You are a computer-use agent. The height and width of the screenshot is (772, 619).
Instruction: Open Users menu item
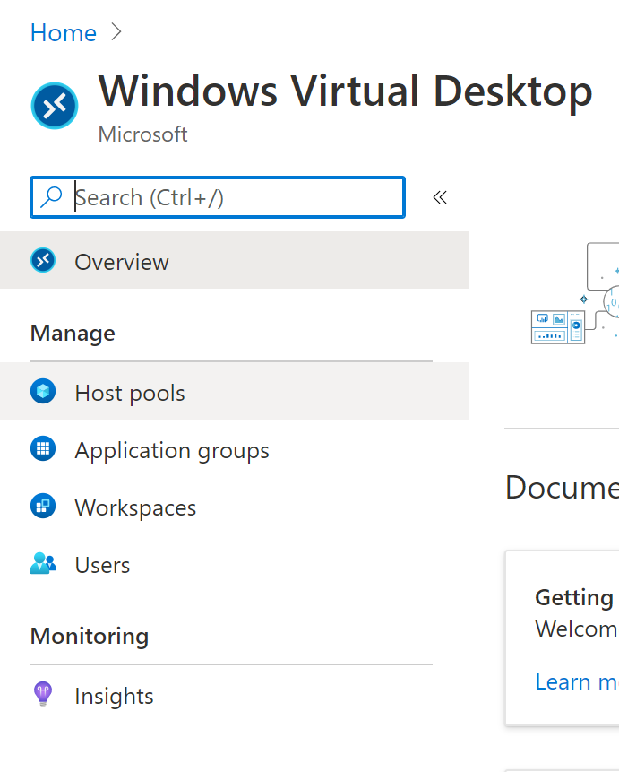pos(234,564)
